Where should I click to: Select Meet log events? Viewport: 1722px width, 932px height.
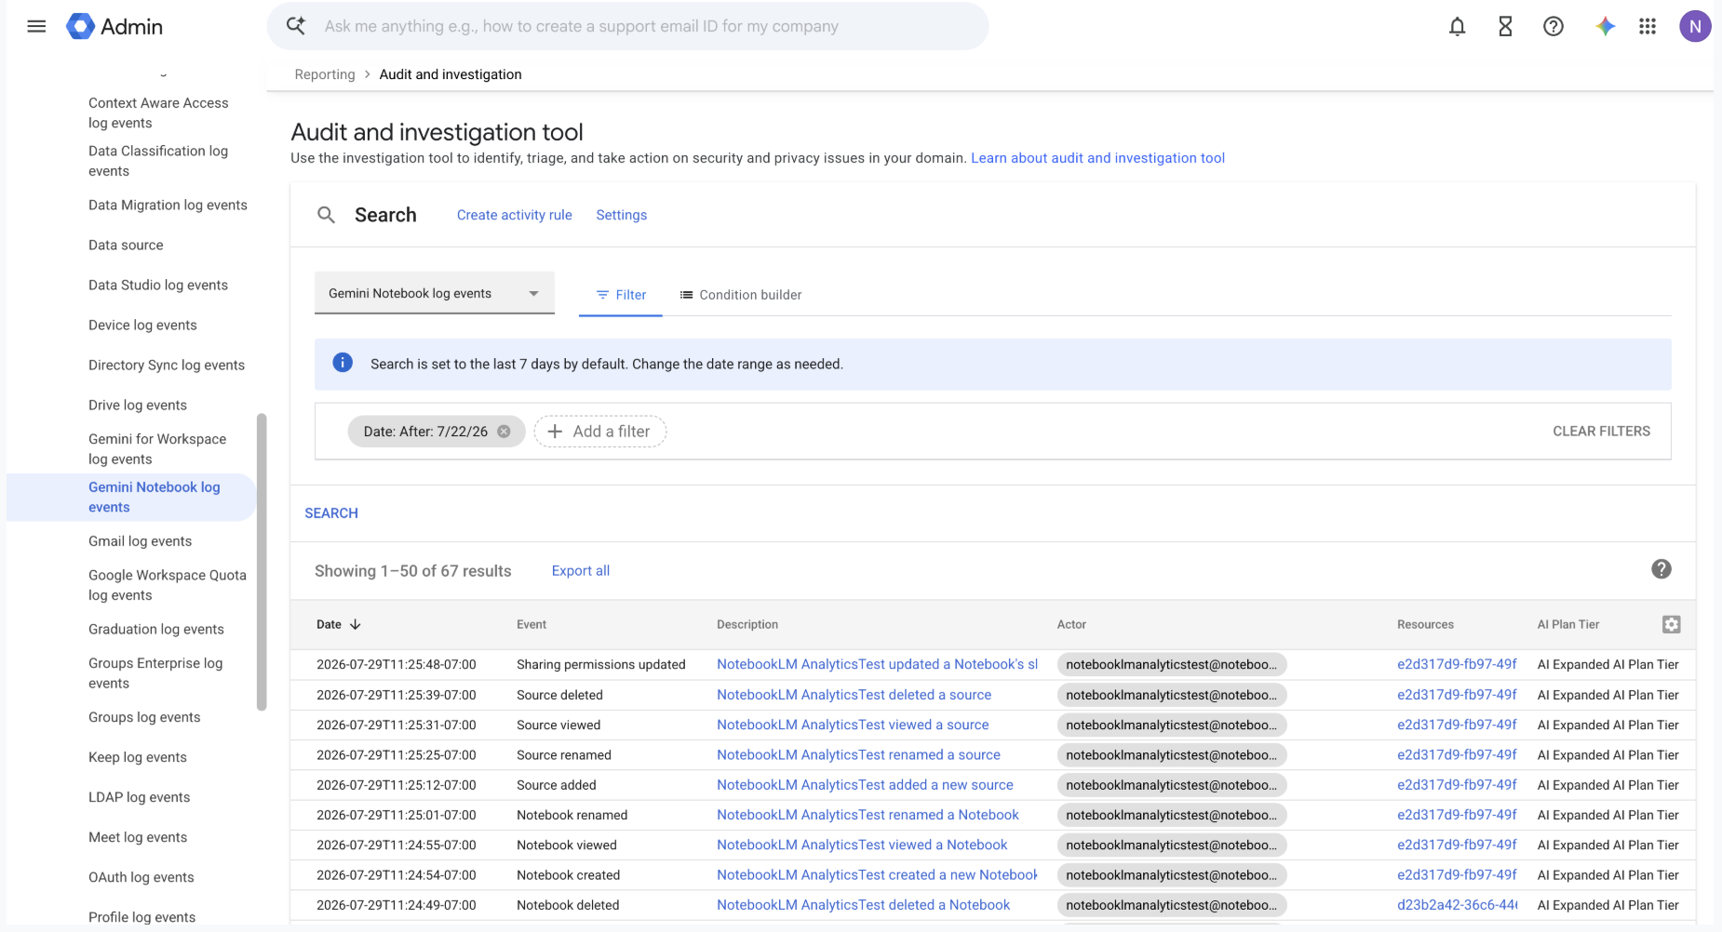click(x=138, y=838)
